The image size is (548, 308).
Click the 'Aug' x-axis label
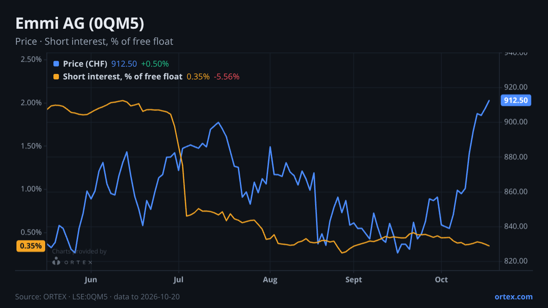(270, 279)
